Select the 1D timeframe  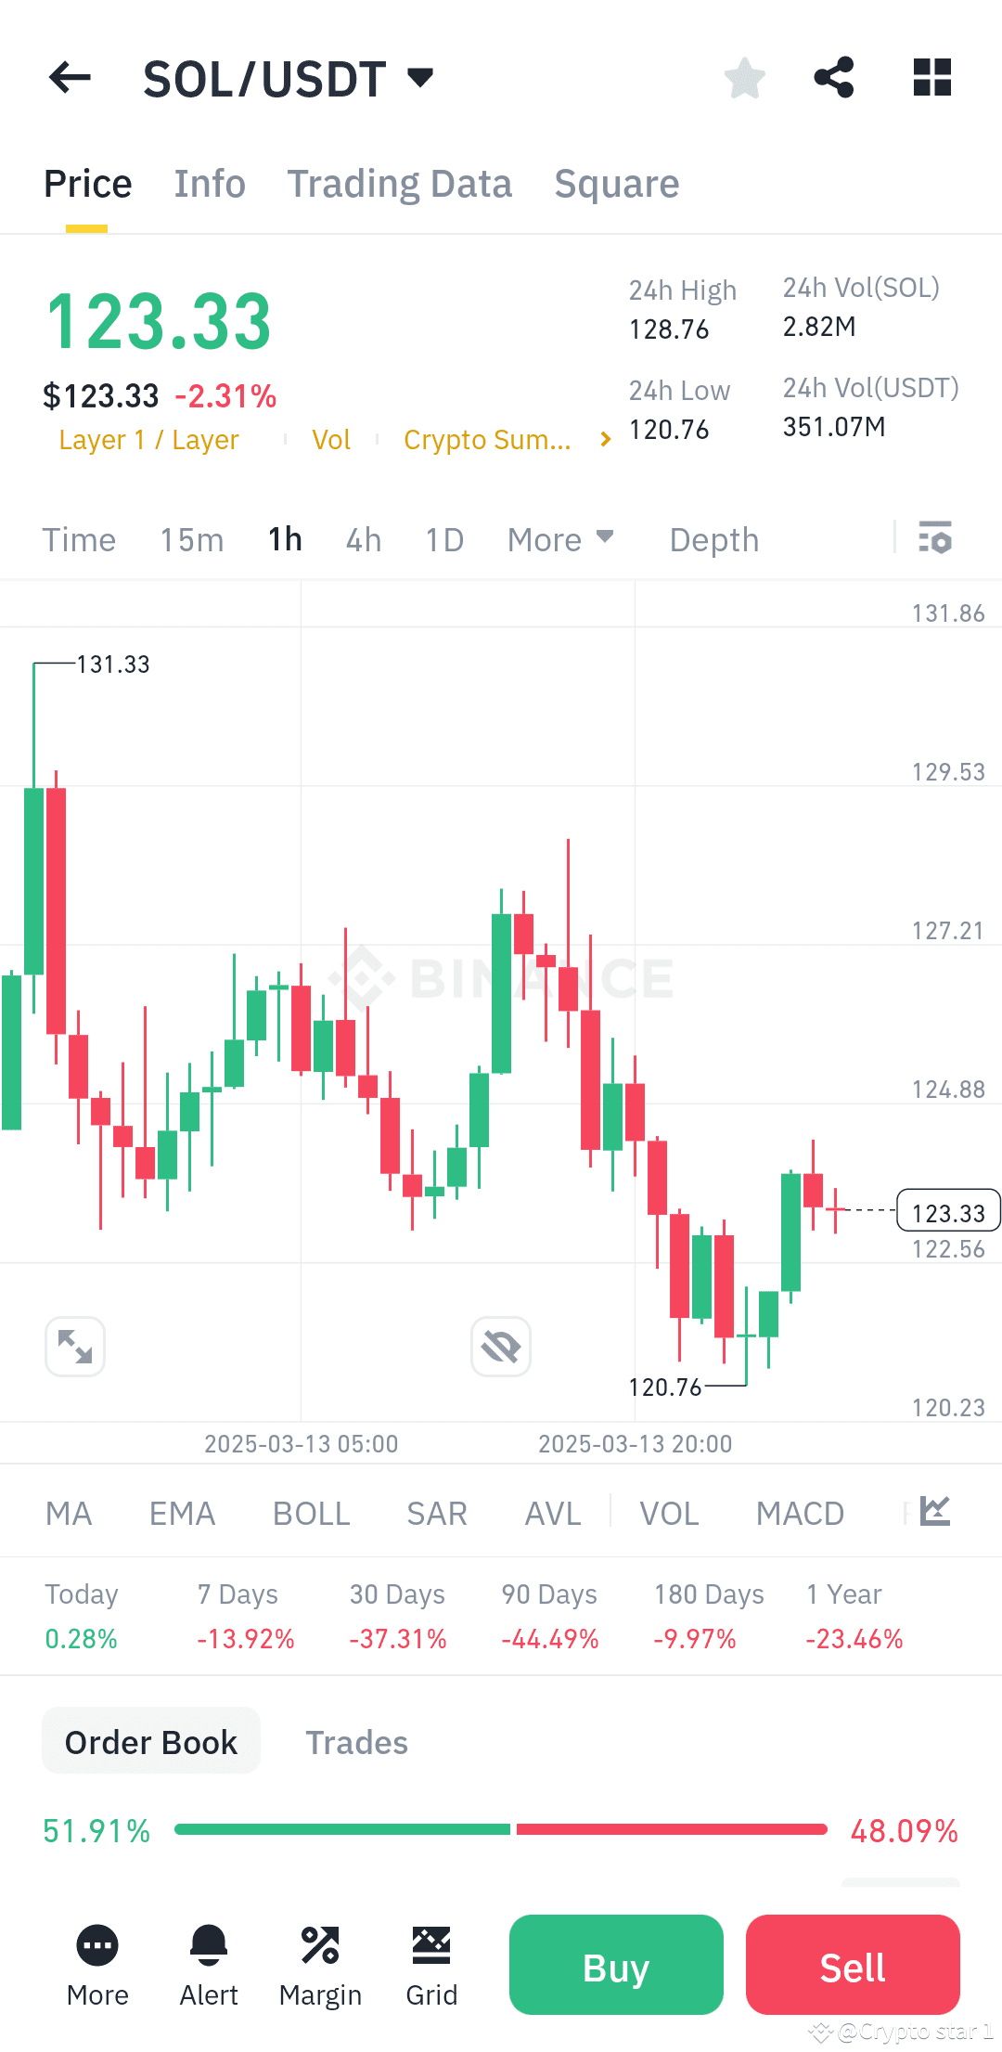[443, 538]
